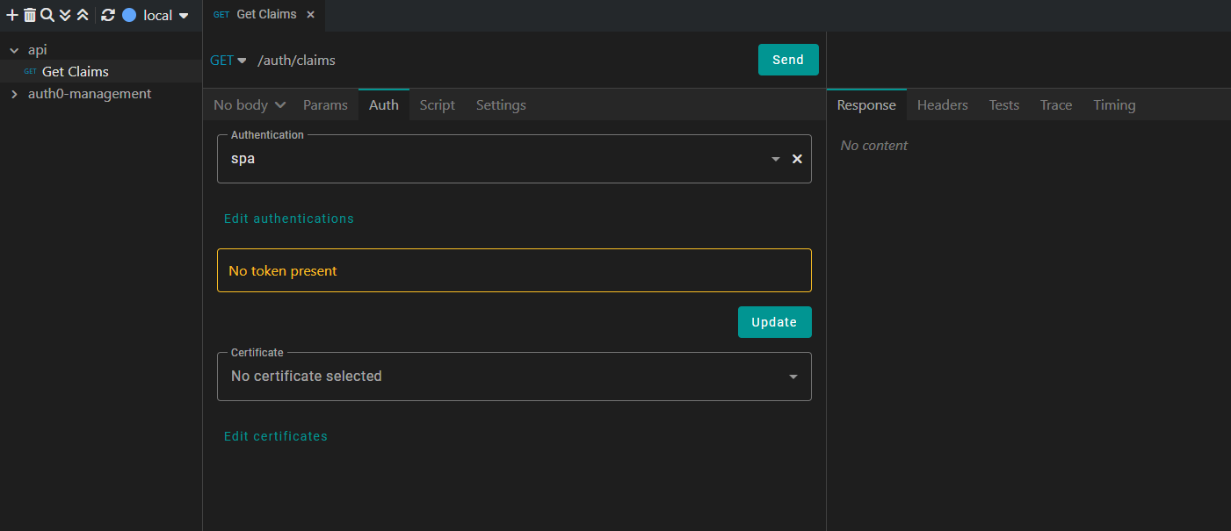This screenshot has height=531, width=1231.
Task: Close the Get Claims tab
Action: tap(310, 15)
